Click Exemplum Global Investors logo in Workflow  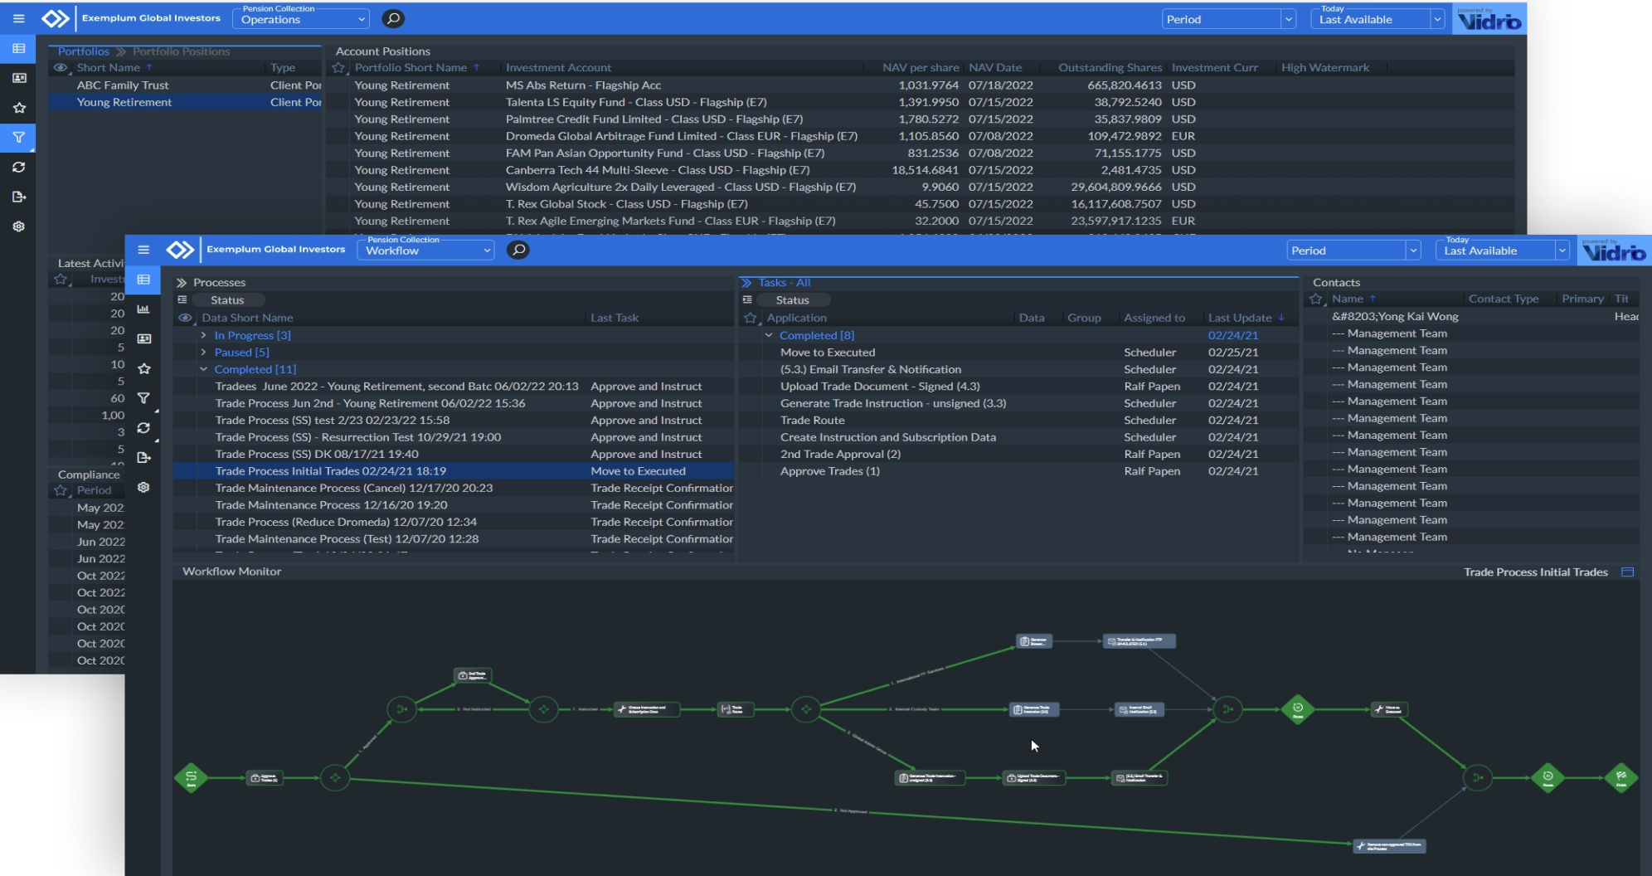pyautogui.click(x=179, y=250)
